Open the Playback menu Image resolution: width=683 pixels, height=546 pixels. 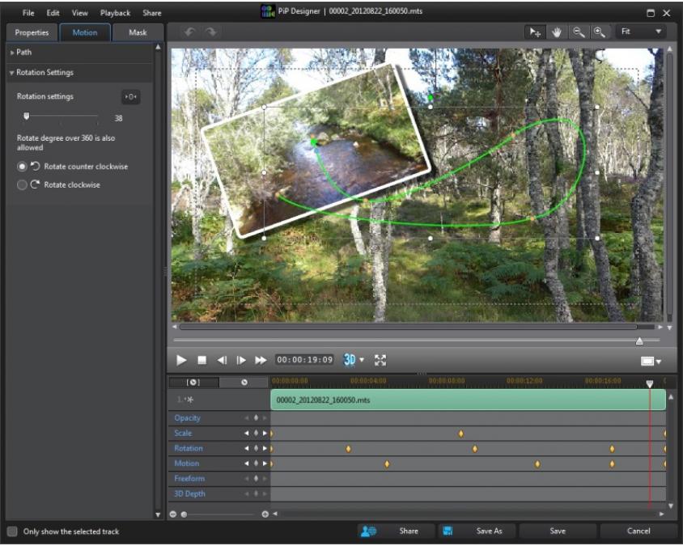115,13
